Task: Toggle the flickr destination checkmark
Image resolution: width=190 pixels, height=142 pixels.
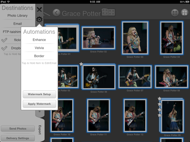Action: pyautogui.click(x=4, y=40)
